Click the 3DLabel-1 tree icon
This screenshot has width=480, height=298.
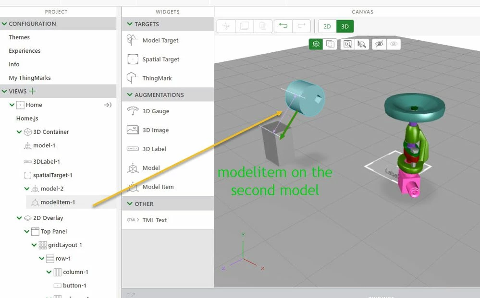27,161
